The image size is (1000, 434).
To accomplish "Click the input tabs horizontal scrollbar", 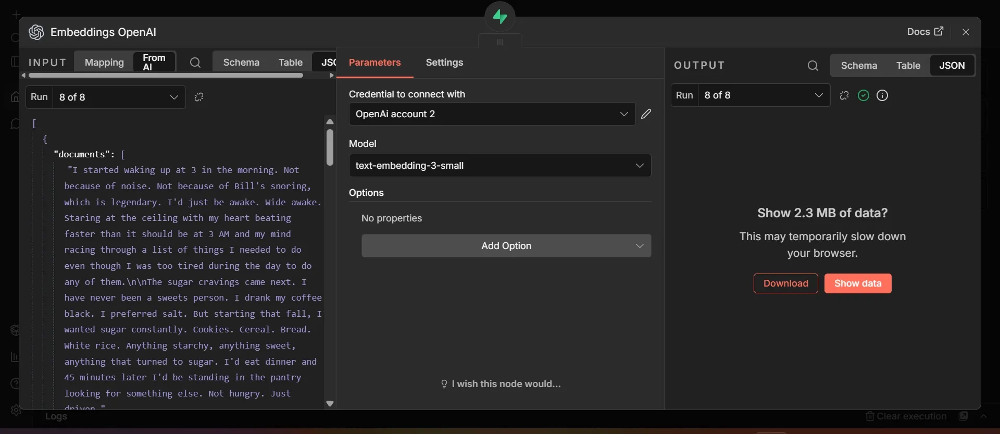I will point(166,76).
